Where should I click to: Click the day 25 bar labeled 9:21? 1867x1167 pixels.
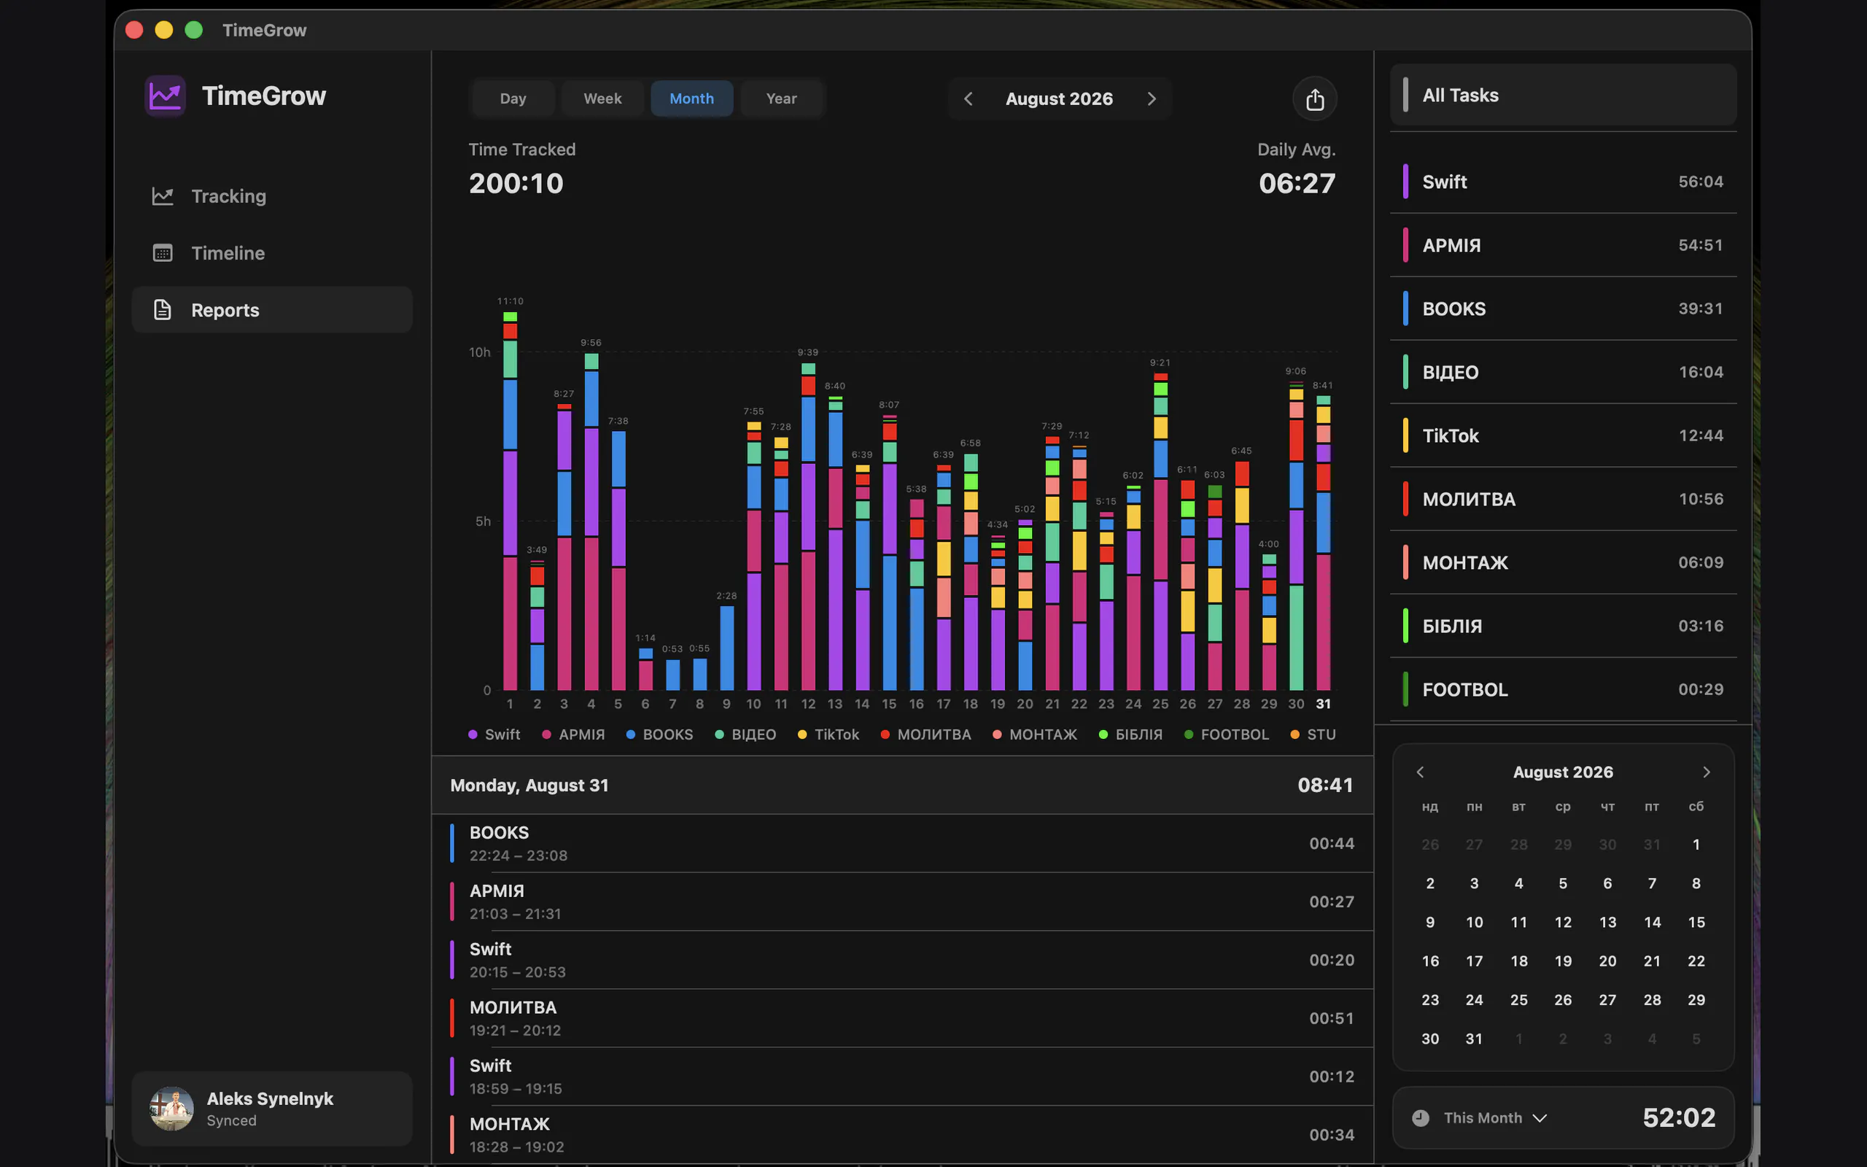pos(1160,532)
